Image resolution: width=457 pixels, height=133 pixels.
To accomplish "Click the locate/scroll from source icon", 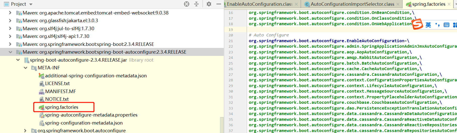I will (186, 4).
